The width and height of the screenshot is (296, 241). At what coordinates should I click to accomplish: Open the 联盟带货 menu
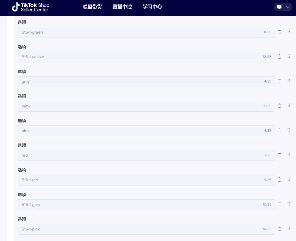92,7
